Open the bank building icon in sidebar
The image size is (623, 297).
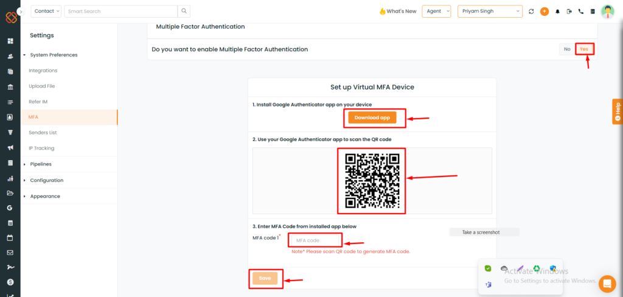click(10, 86)
